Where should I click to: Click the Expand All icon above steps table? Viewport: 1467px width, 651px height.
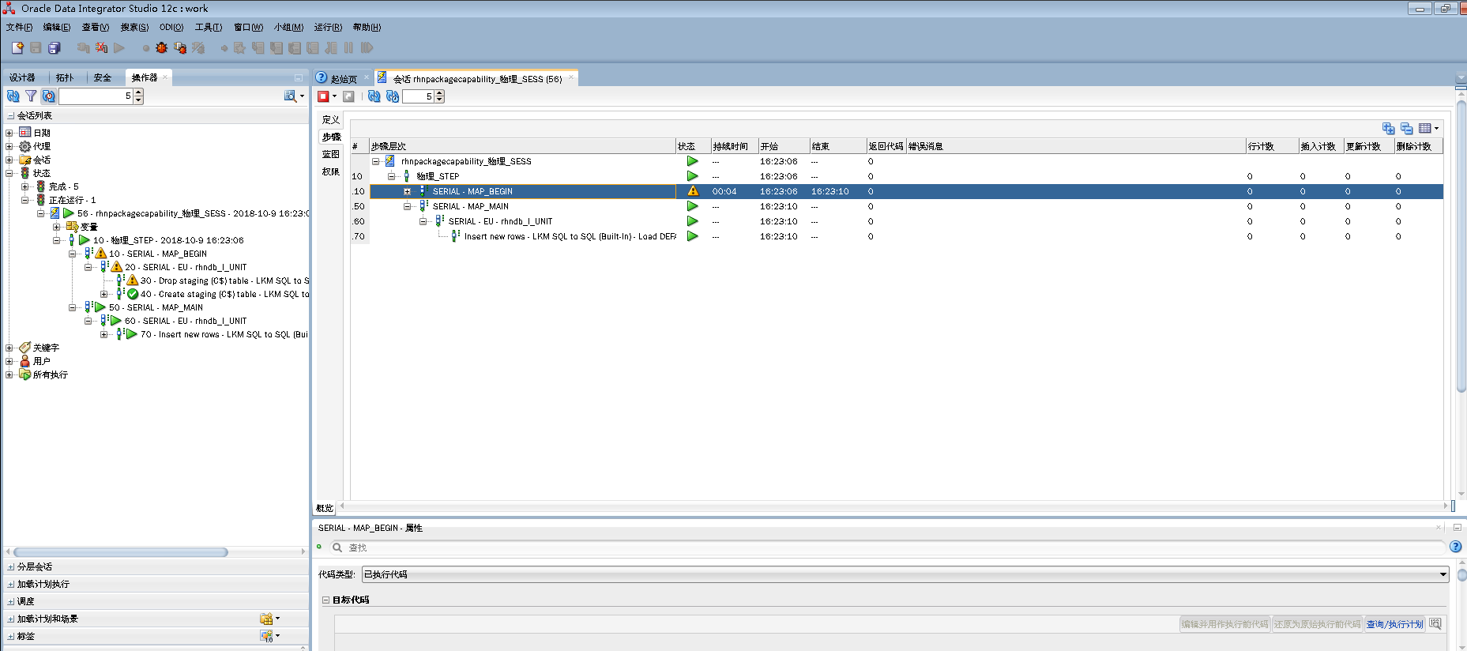[x=1388, y=128]
